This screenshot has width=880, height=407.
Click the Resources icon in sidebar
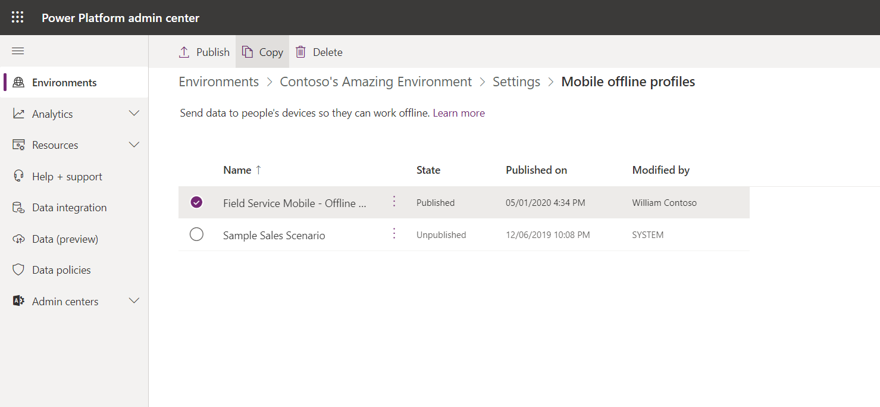(19, 145)
